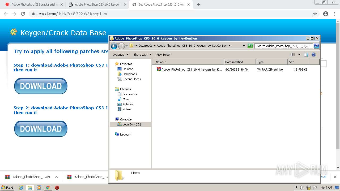Open first Adobe_PhotoShop zip in download bar
This screenshot has height=191, width=340.
point(28,177)
